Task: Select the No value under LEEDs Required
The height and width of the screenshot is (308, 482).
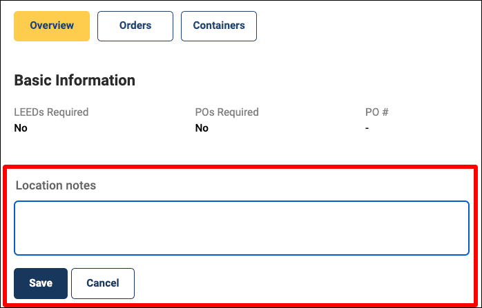Action: 21,128
